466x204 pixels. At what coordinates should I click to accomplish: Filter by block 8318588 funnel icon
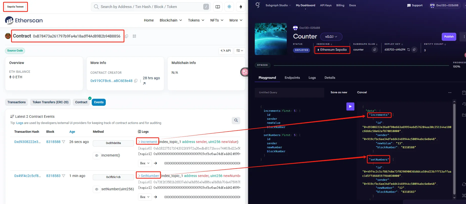tap(63, 142)
